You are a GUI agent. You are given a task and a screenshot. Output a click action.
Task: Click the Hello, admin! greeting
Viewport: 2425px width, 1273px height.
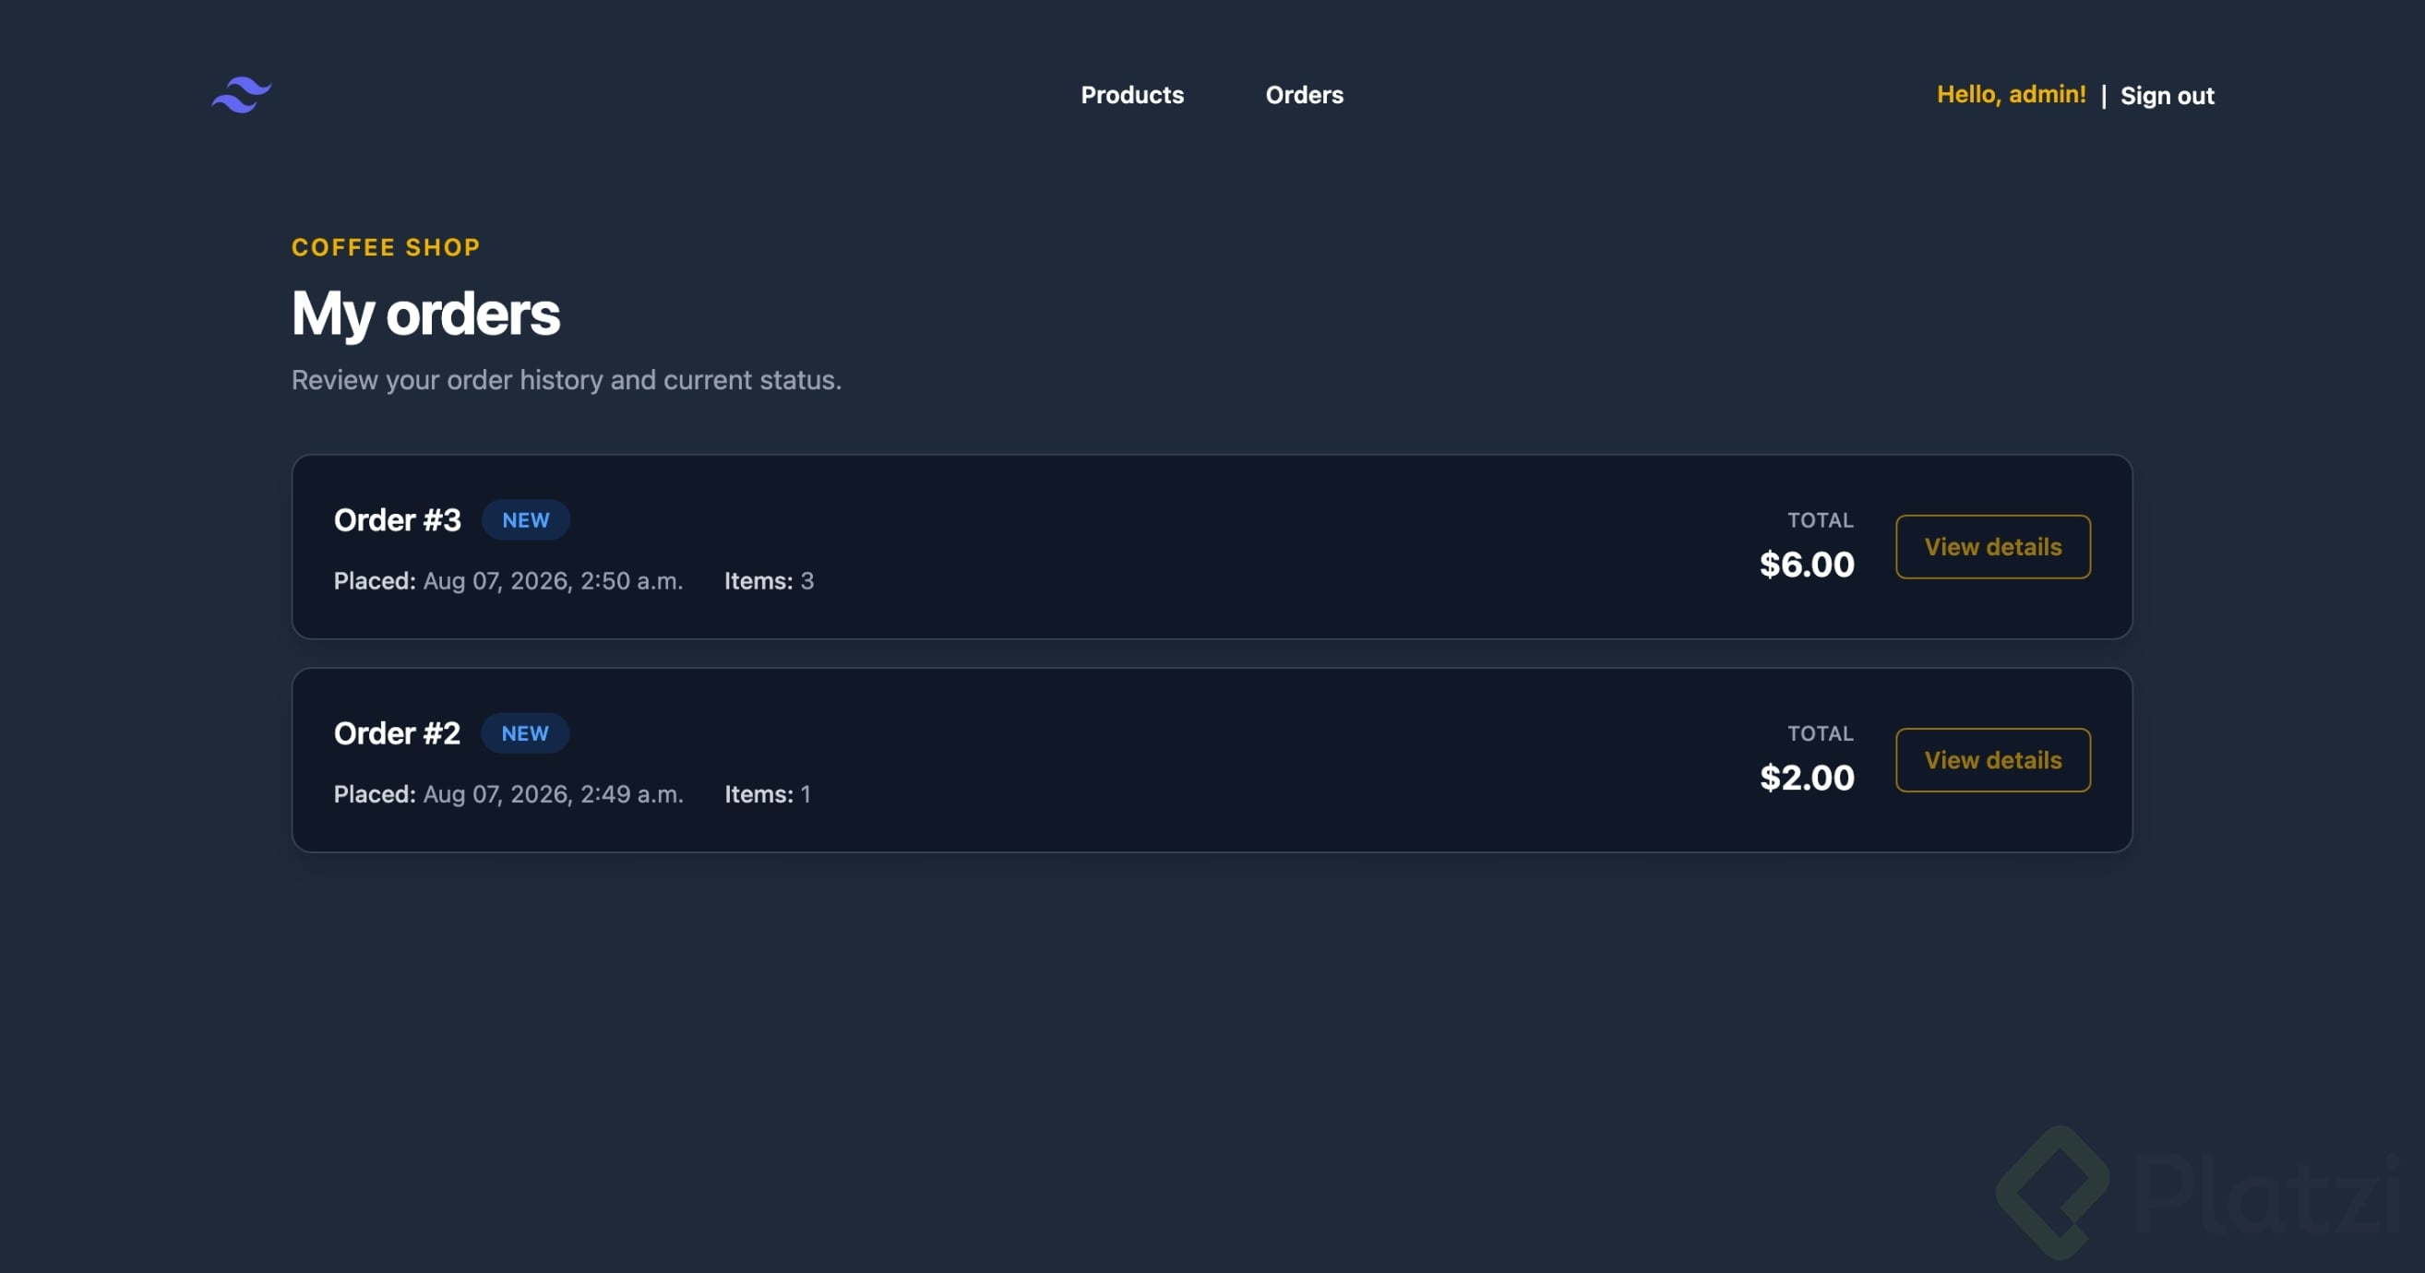pos(2011,95)
